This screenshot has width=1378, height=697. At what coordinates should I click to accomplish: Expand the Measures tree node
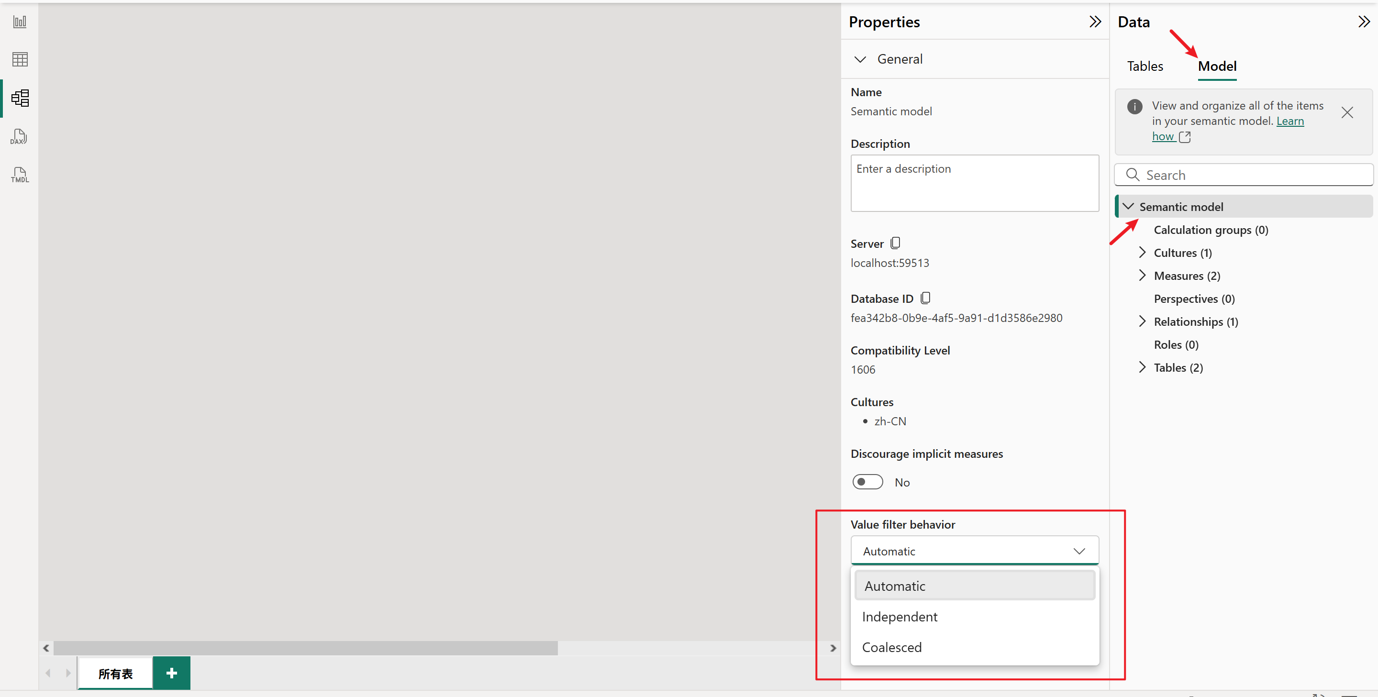[1142, 276]
